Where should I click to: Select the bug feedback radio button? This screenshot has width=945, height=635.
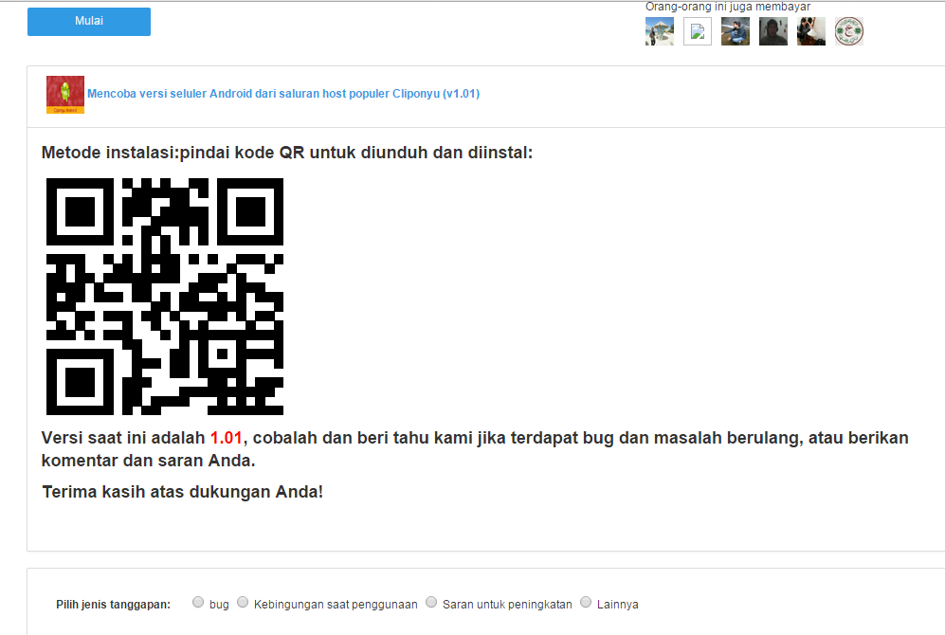coord(198,602)
